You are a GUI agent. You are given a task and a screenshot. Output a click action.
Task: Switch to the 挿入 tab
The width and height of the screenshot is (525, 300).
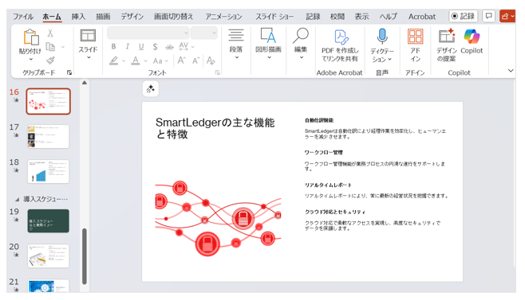click(x=78, y=17)
